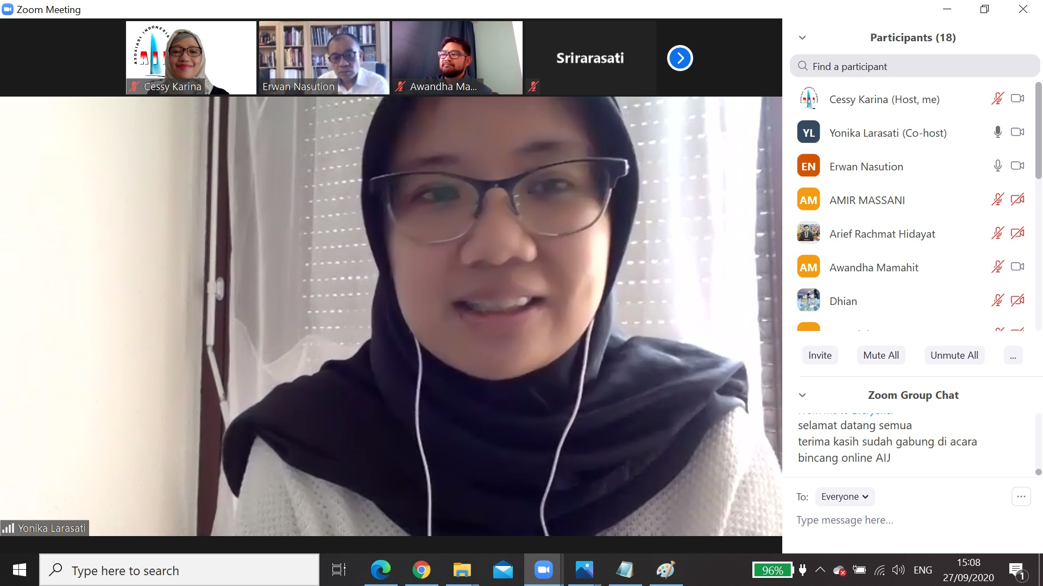Image resolution: width=1043 pixels, height=586 pixels.
Task: Select Erwan Nasution video thumbnail
Action: pos(324,58)
